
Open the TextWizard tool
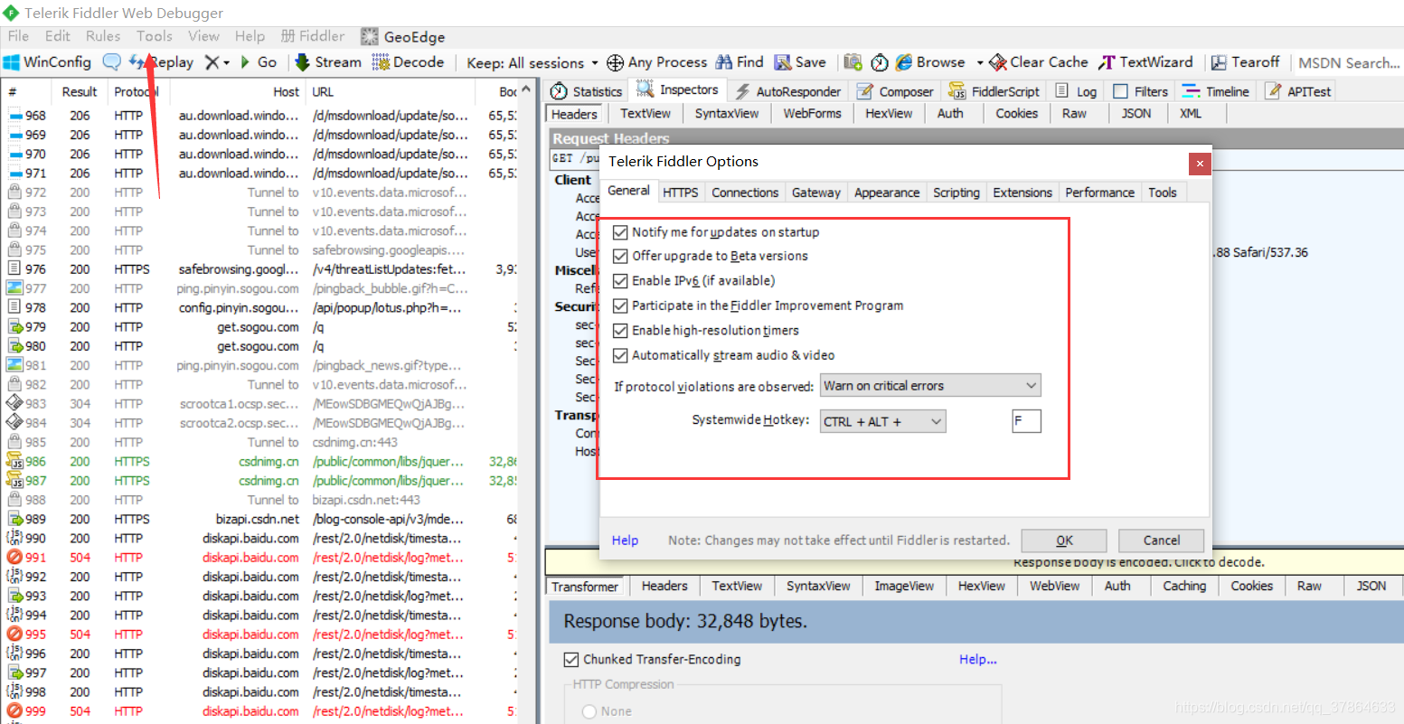(x=1145, y=62)
